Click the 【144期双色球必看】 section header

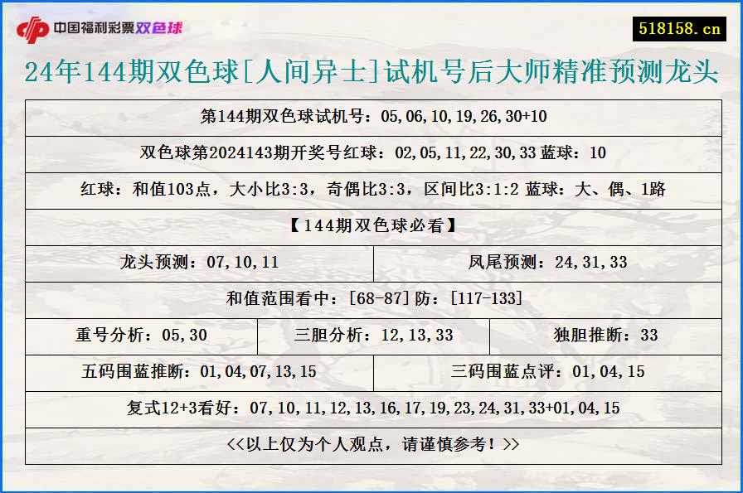point(371,226)
